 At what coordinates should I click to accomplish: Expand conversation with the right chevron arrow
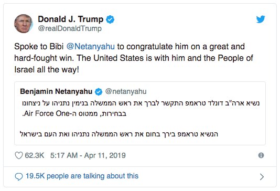coord(262,177)
